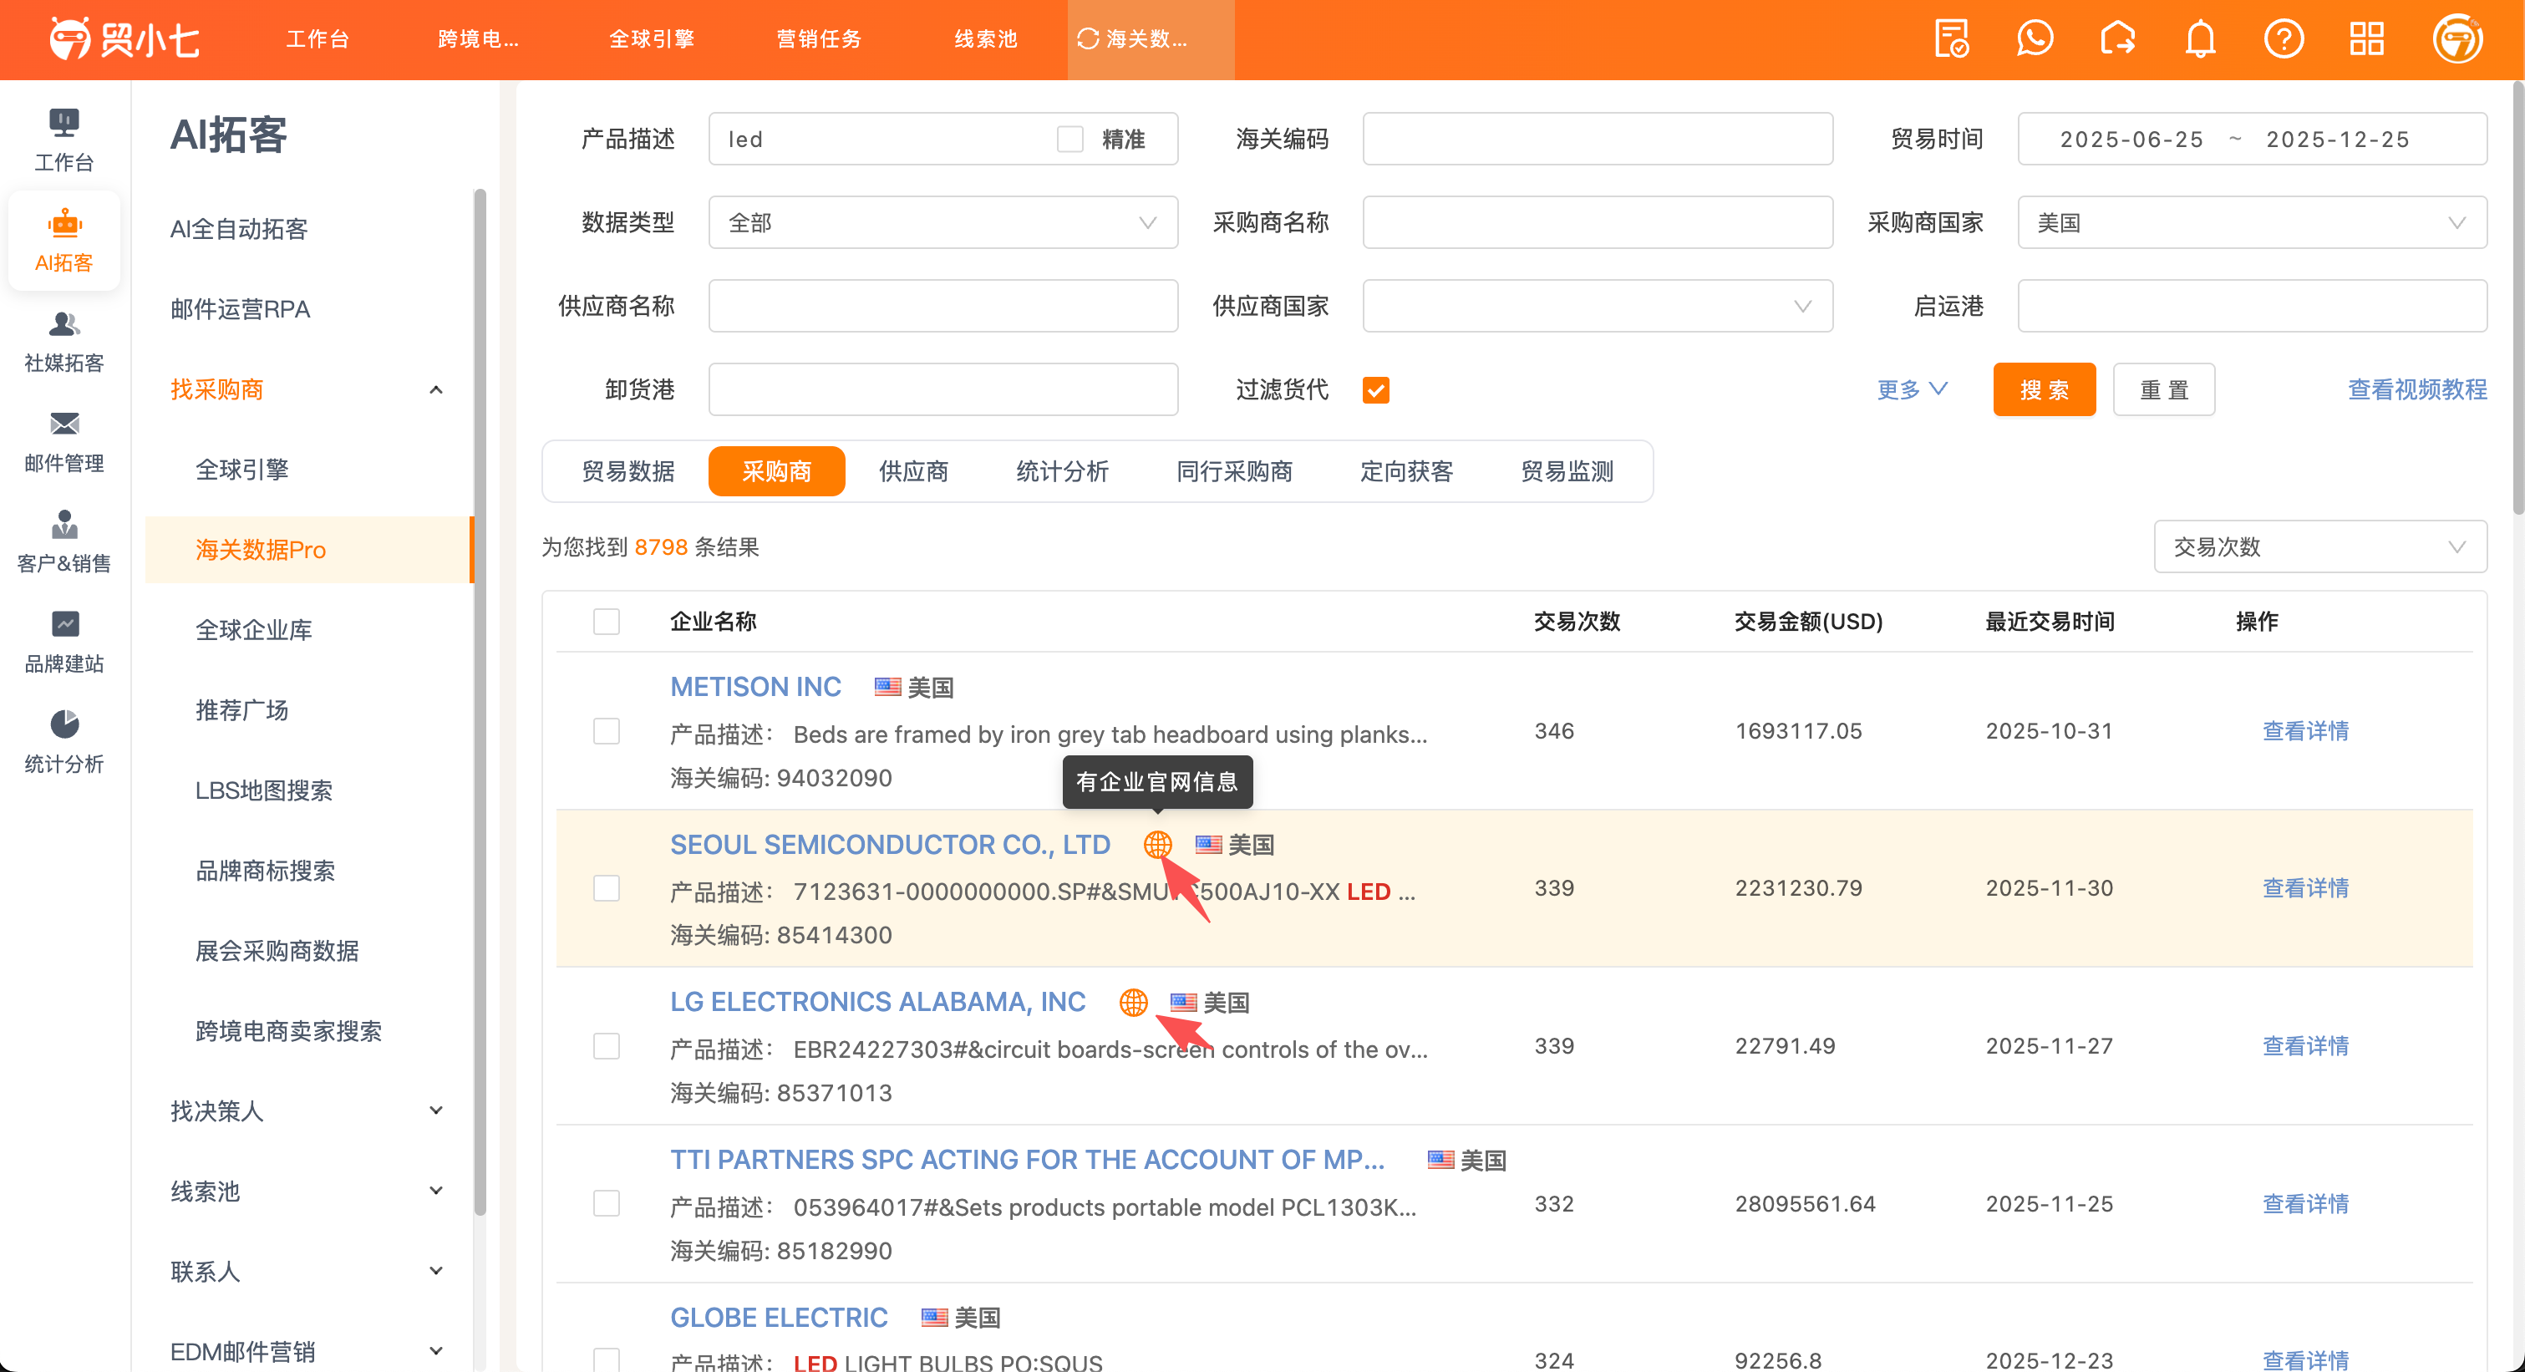Switch to the 同行采购商 tab
This screenshot has width=2525, height=1372.
(1234, 471)
